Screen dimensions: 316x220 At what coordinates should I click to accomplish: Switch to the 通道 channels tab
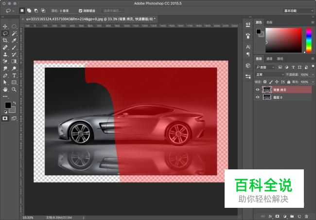tap(269, 58)
